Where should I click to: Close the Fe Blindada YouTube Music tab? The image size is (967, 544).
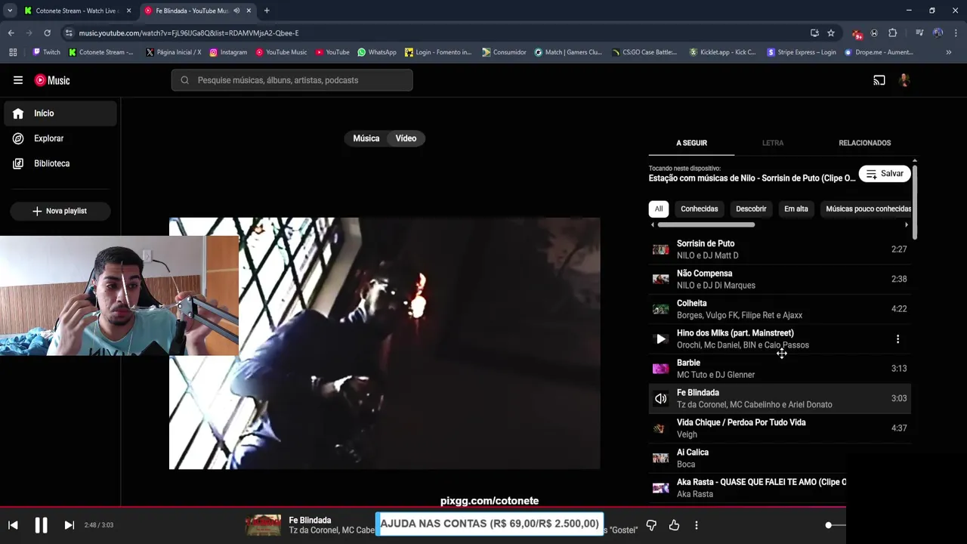point(249,11)
